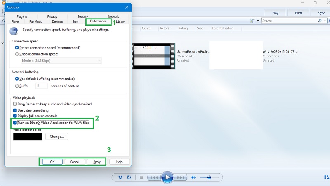The height and width of the screenshot is (186, 330).
Task: Uncheck Display full-screen controls
Action: pos(15,116)
